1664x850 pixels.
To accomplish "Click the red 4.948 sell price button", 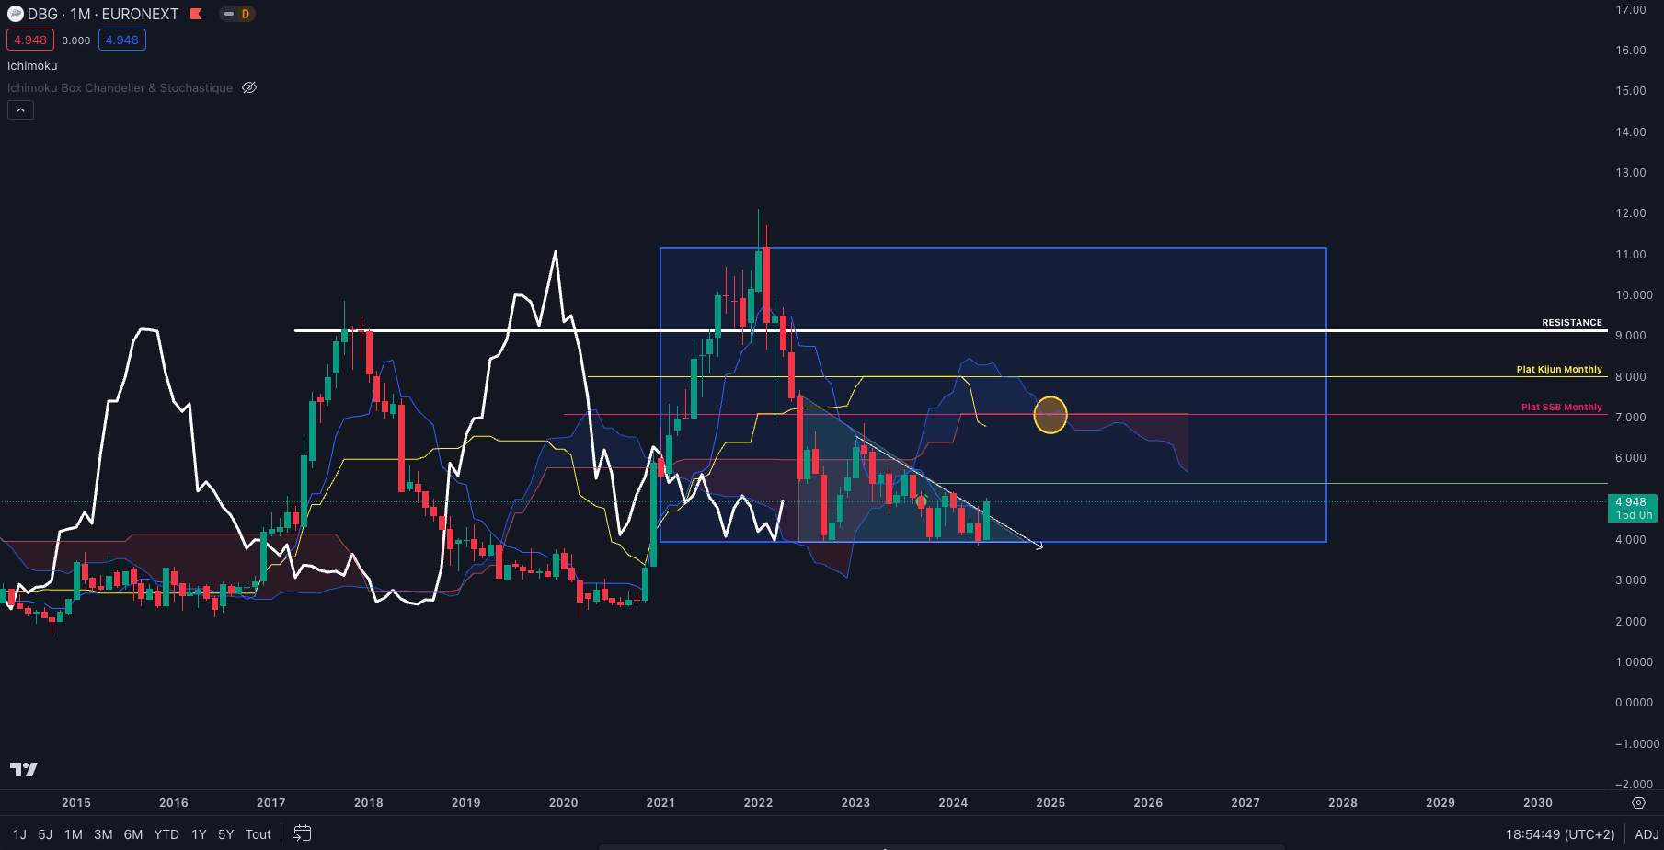I will [30, 40].
